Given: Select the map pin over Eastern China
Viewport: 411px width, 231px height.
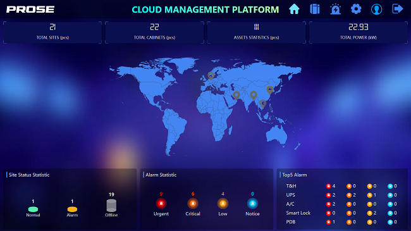Looking at the screenshot, I should [x=270, y=90].
